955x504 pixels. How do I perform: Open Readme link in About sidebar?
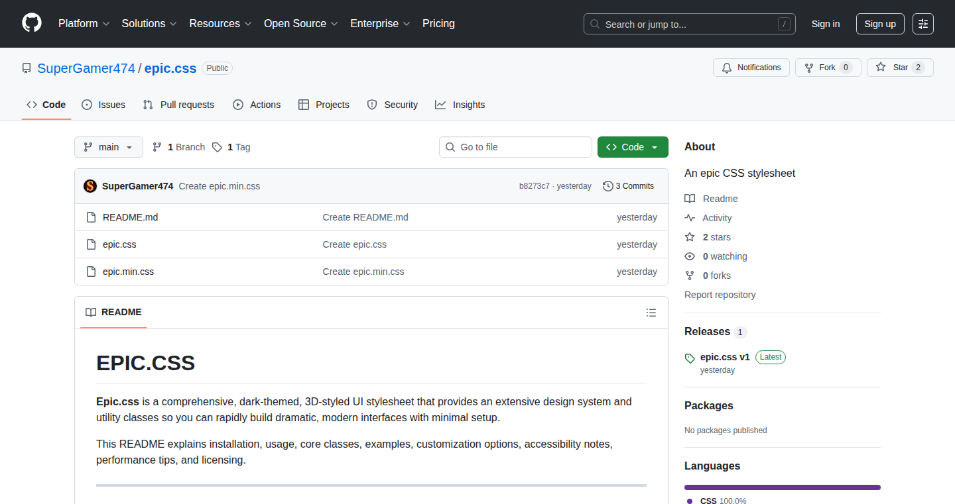click(712, 199)
